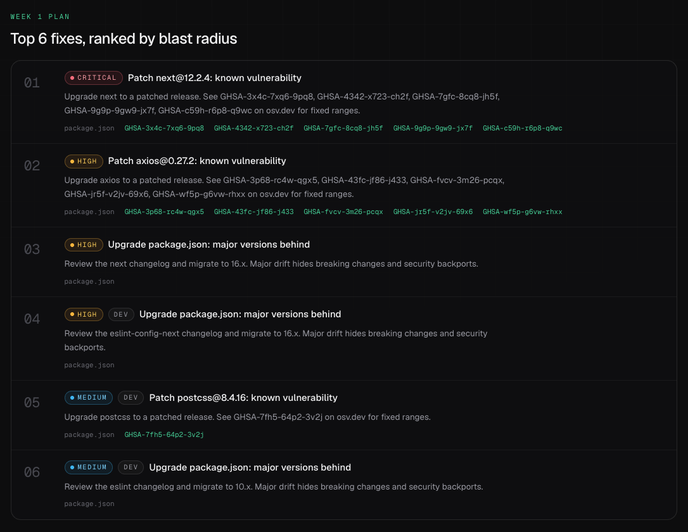Open advisory link GHSA-7fh5-64p2-3v2j
Screen dimensions: 688x532
[x=164, y=434]
